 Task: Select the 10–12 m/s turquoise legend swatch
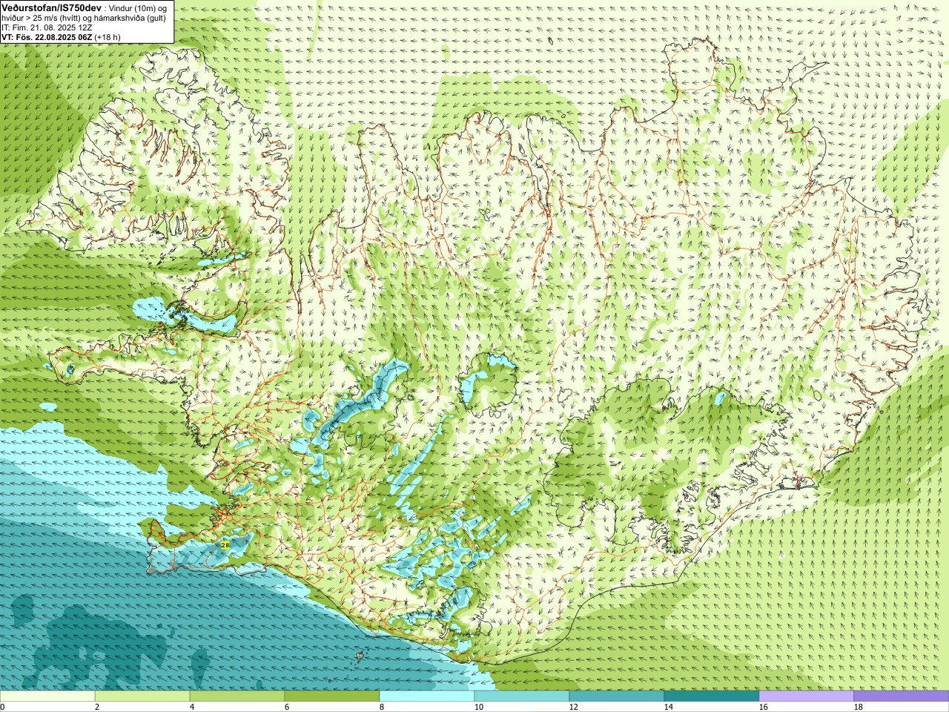pyautogui.click(x=522, y=696)
